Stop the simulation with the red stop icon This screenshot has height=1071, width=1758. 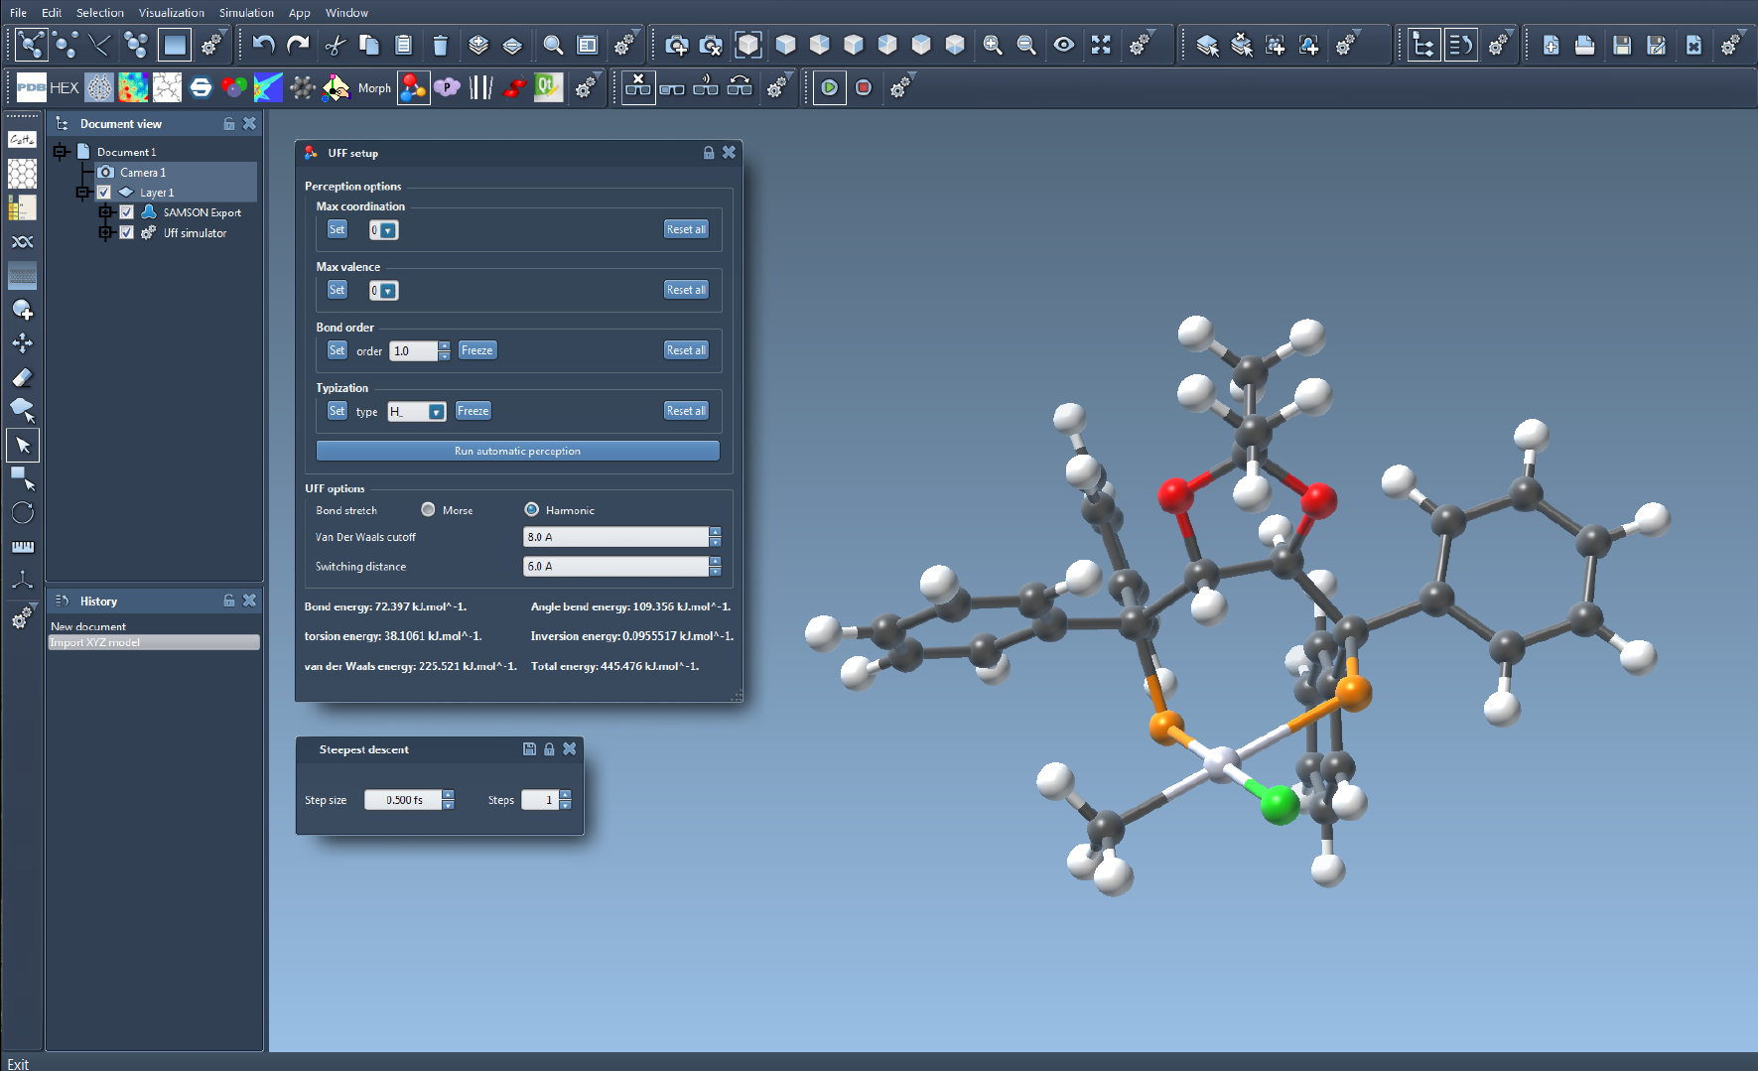click(x=863, y=87)
